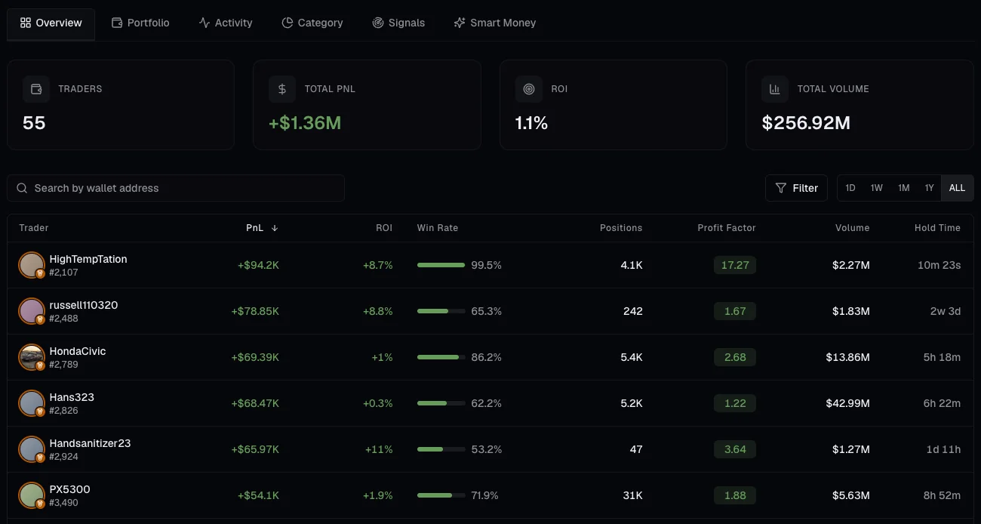Select the 1M time range
This screenshot has width=981, height=524.
[x=903, y=188]
